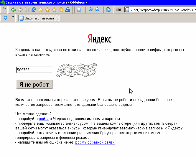The image size is (196, 158).
Task: Print the page with the printer icon
Action: click(x=68, y=10)
